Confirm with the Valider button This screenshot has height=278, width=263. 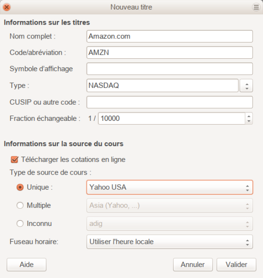click(237, 264)
